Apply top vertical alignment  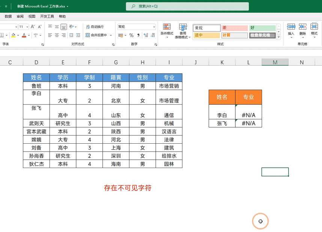click(x=50, y=27)
